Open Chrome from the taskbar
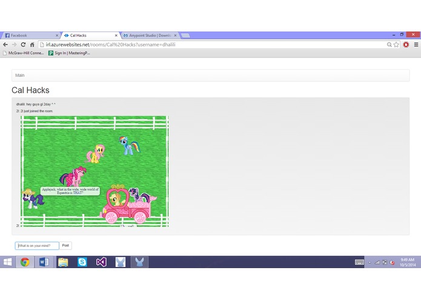Screen dimensions: 421x299 pos(25,262)
